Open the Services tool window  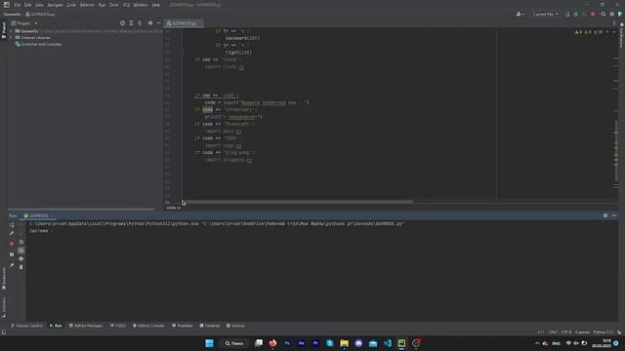pyautogui.click(x=235, y=326)
